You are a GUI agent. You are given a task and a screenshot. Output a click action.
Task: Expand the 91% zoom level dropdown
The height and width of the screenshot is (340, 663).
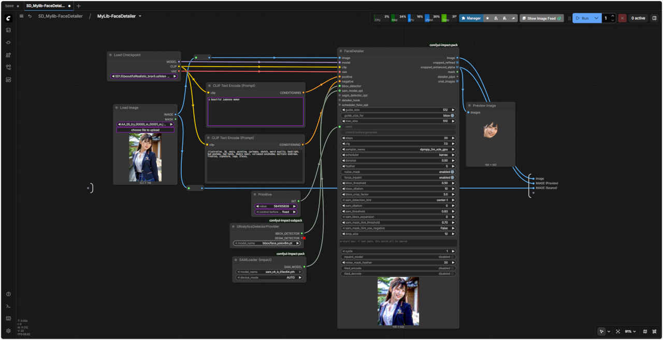click(630, 331)
